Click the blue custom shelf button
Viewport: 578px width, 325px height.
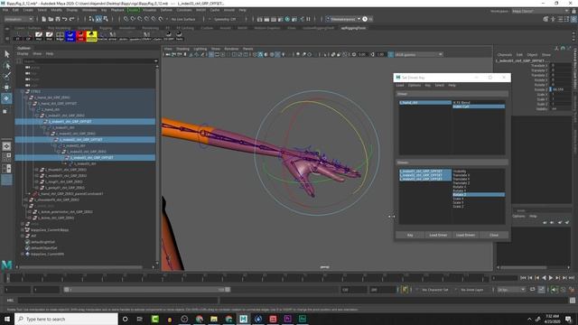70,36
